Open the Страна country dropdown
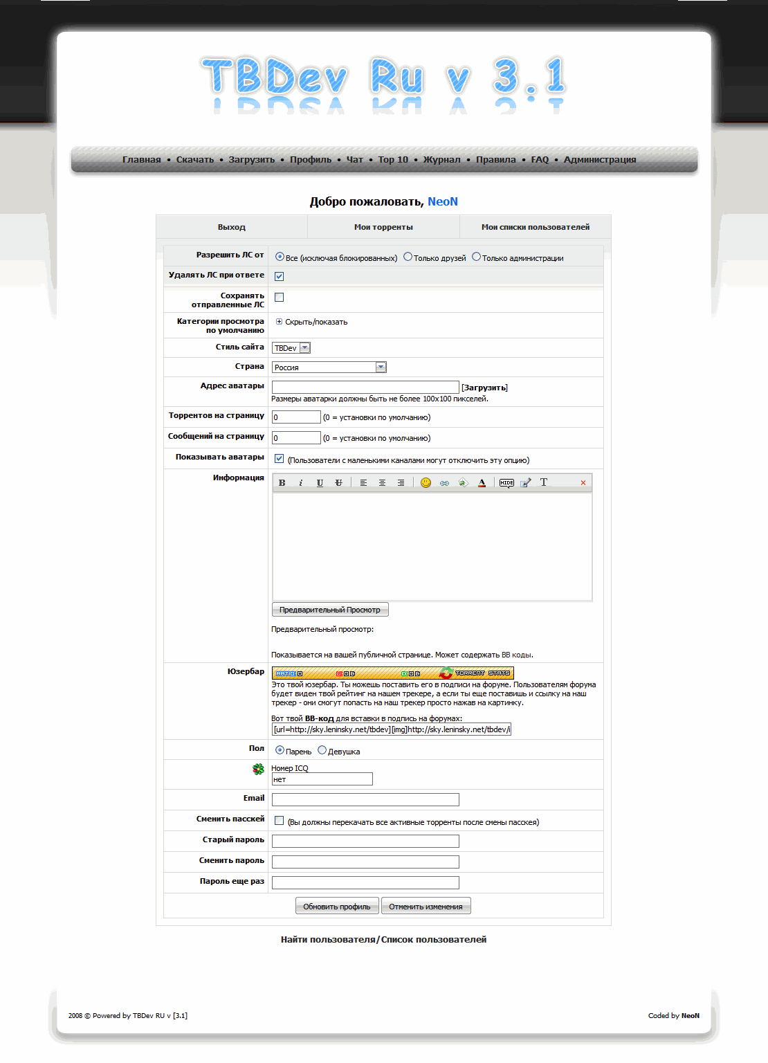 point(329,367)
